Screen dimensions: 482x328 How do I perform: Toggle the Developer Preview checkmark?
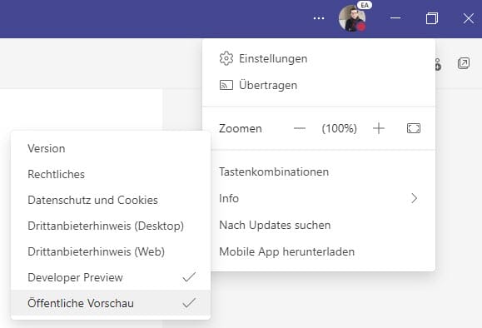coord(189,277)
